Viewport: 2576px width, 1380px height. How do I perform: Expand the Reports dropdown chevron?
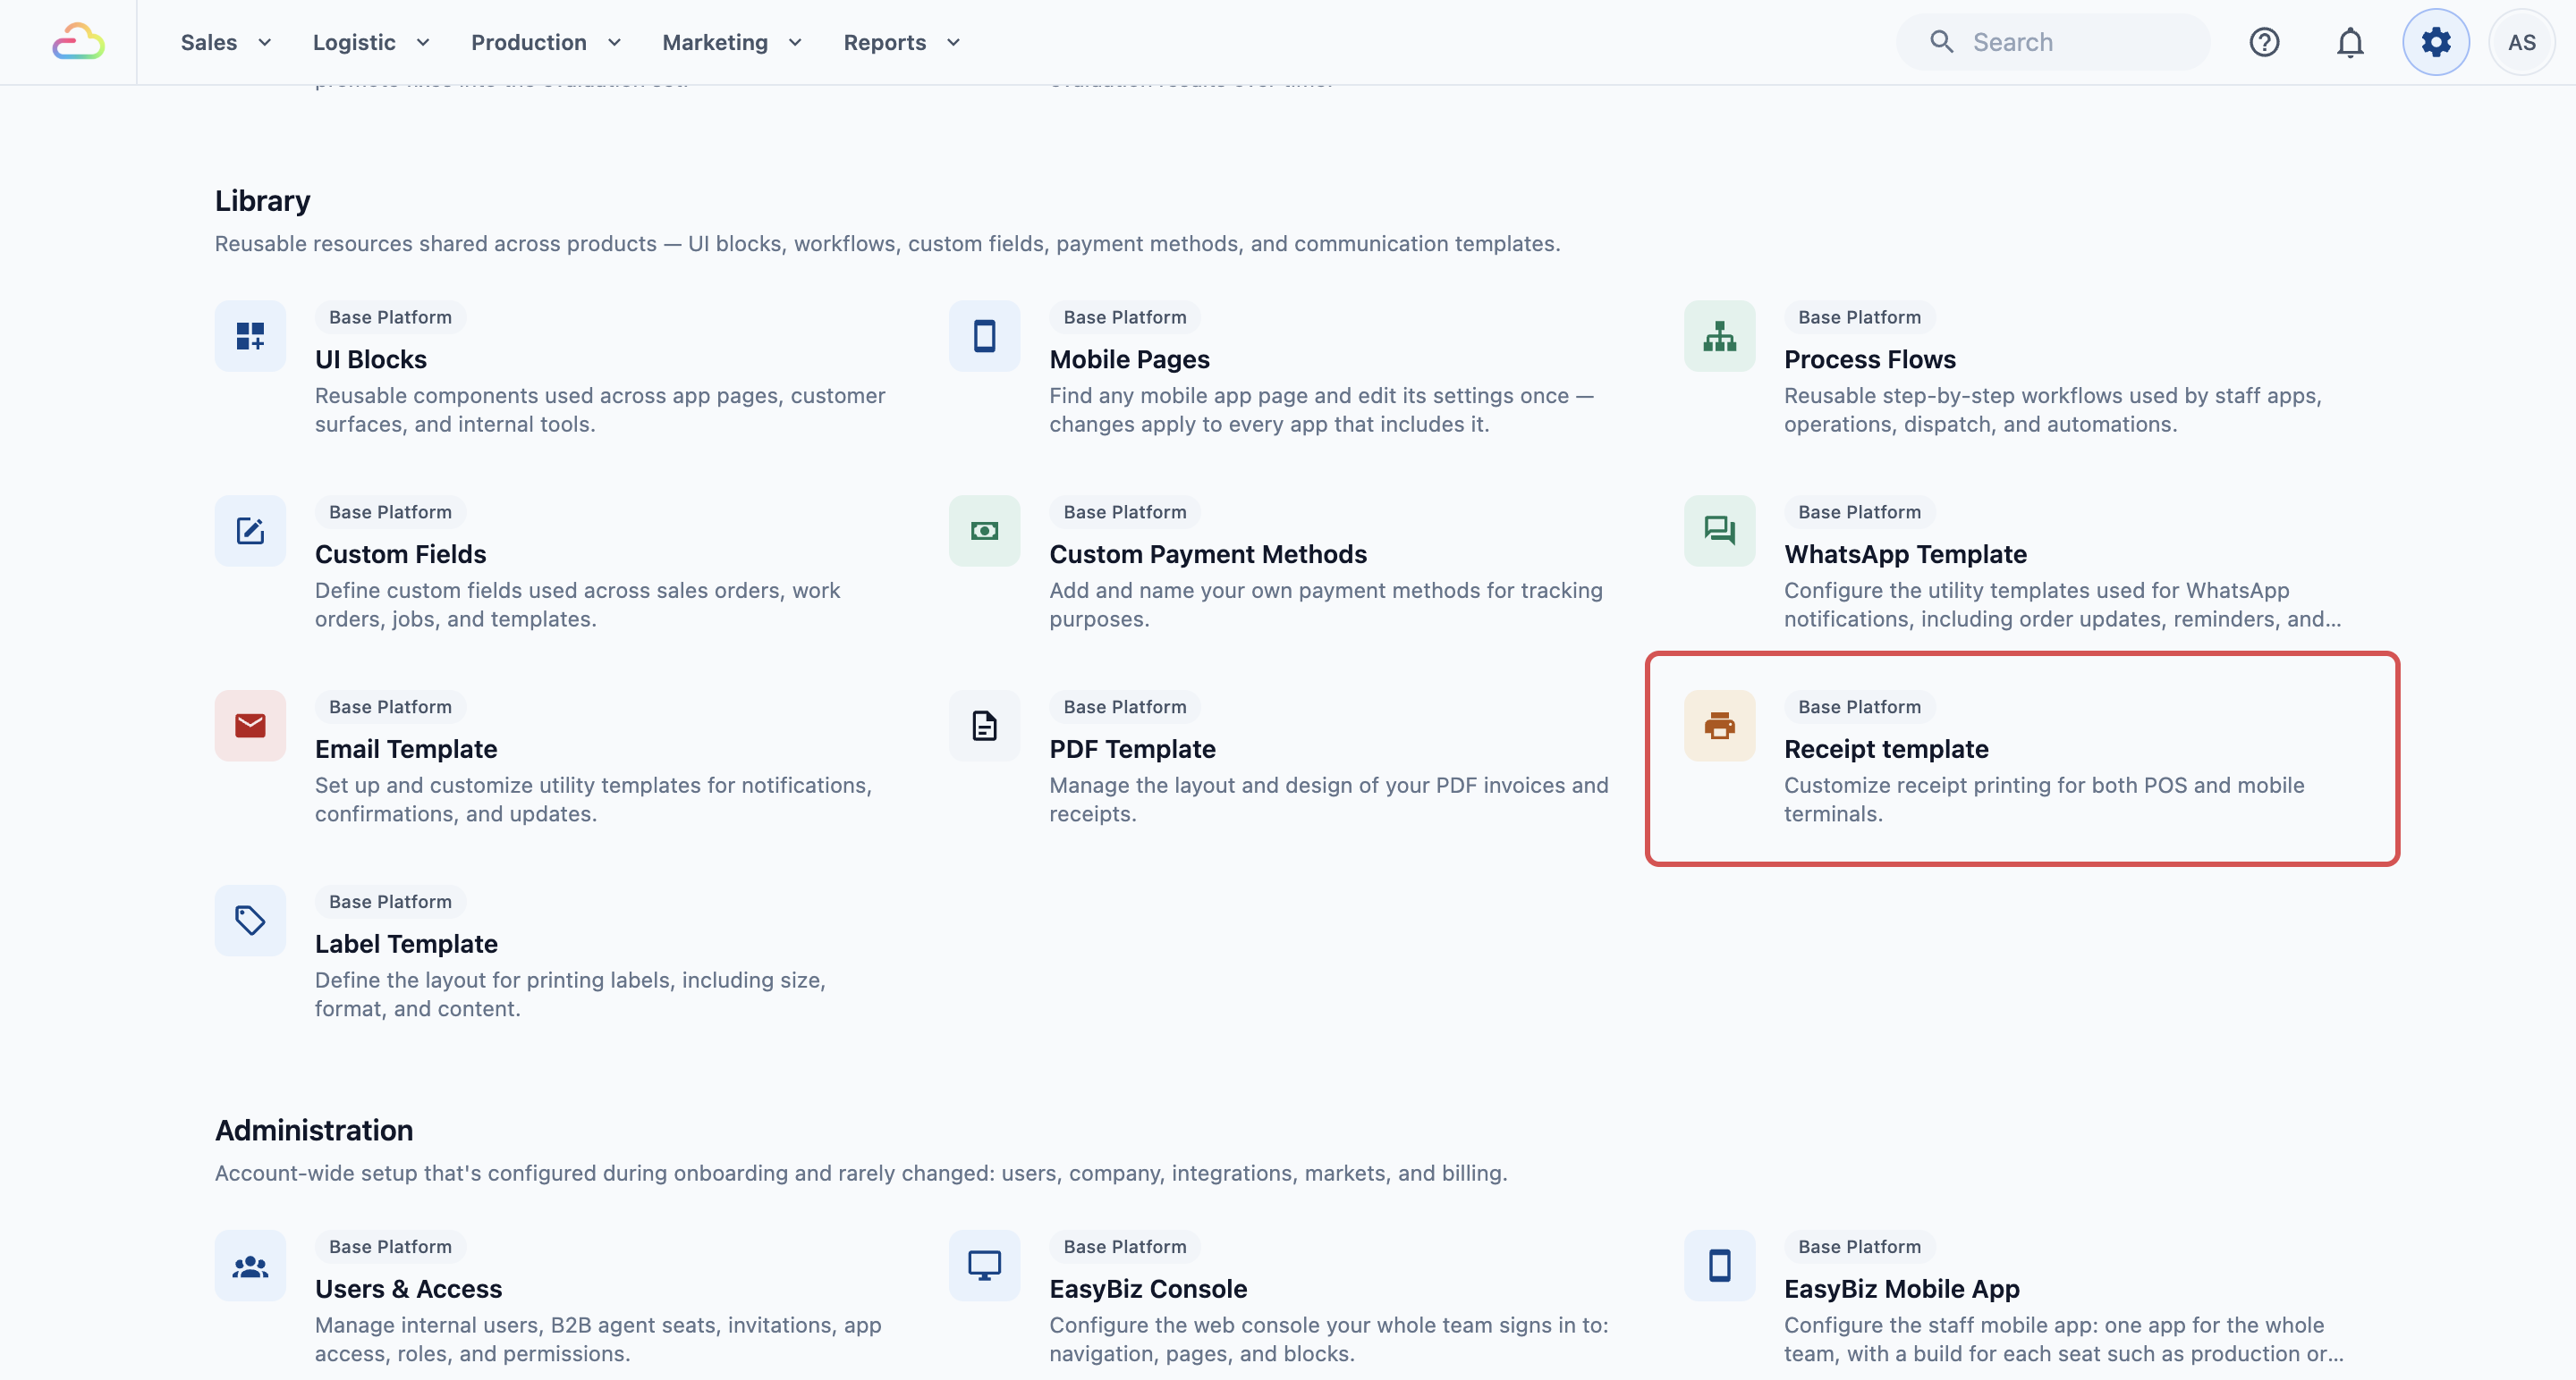[x=953, y=42]
